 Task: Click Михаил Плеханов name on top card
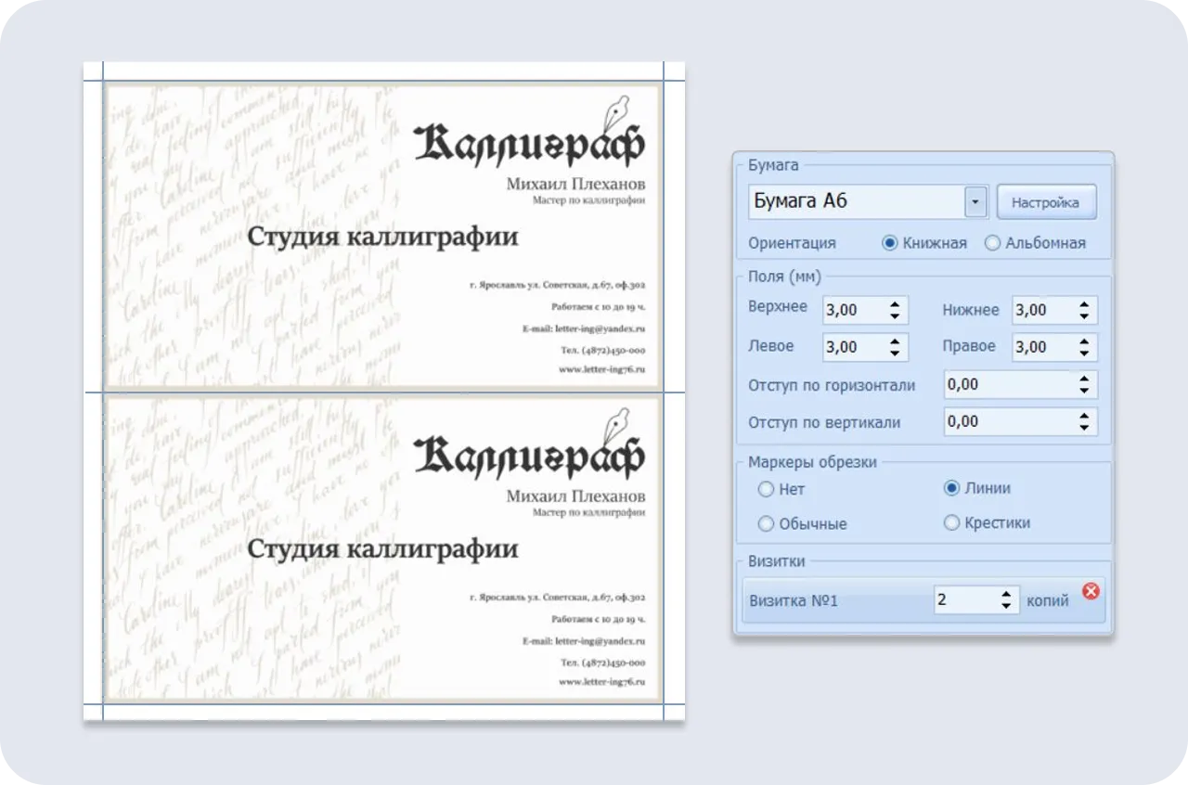point(575,184)
